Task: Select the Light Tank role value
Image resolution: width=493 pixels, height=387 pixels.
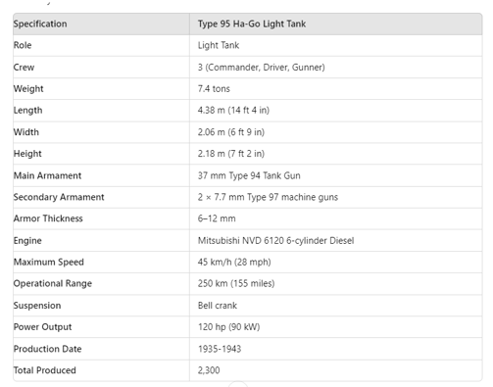Action: [219, 45]
